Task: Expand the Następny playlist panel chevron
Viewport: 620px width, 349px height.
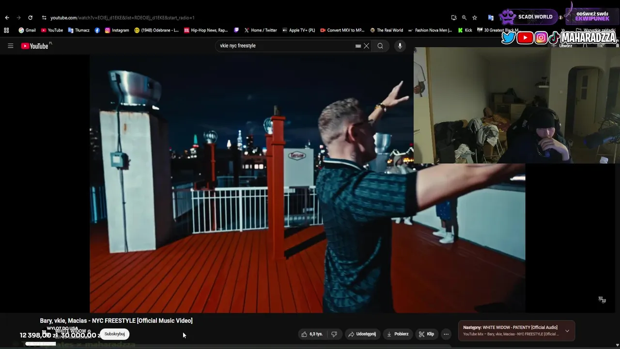Action: [x=567, y=331]
